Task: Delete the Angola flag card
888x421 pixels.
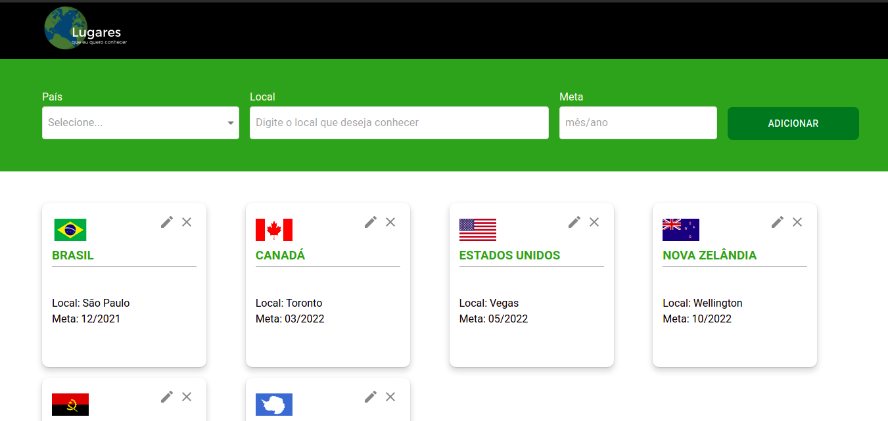Action: 187,397
